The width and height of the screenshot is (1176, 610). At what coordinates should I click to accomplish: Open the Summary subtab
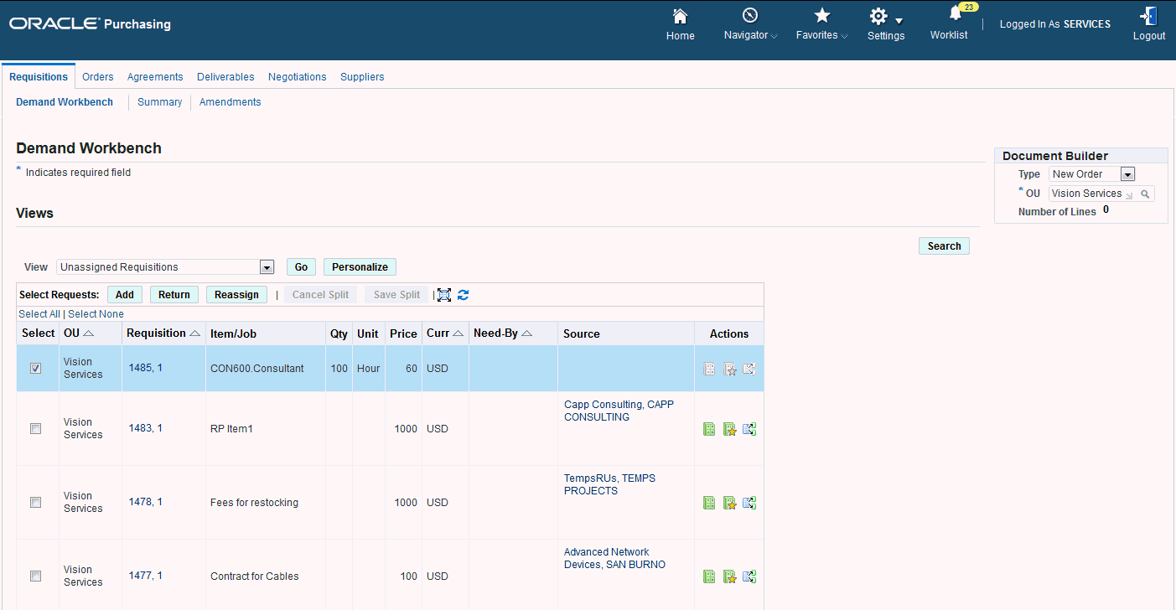coord(160,102)
